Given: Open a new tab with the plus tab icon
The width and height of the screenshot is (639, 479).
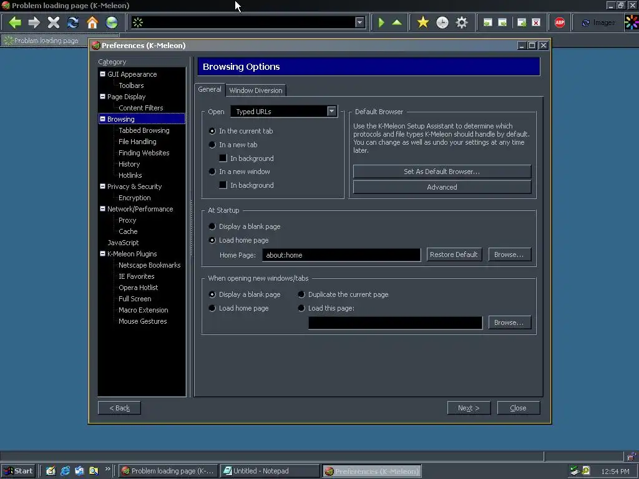Looking at the screenshot, I should (522, 22).
